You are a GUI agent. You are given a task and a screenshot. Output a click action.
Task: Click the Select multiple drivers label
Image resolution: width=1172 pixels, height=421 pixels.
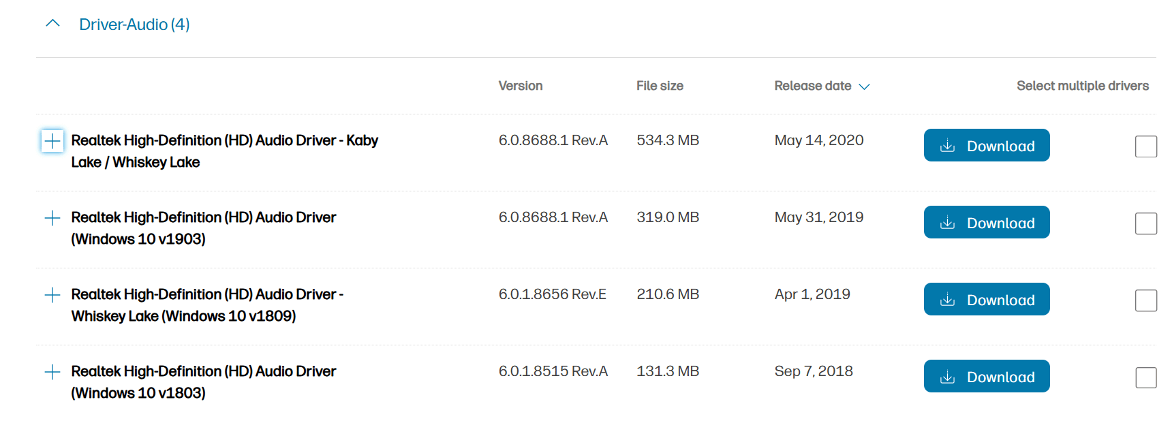pos(1082,86)
